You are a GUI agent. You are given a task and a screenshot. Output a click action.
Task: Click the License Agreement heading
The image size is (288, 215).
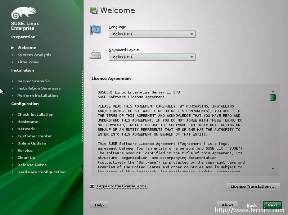pyautogui.click(x=111, y=78)
